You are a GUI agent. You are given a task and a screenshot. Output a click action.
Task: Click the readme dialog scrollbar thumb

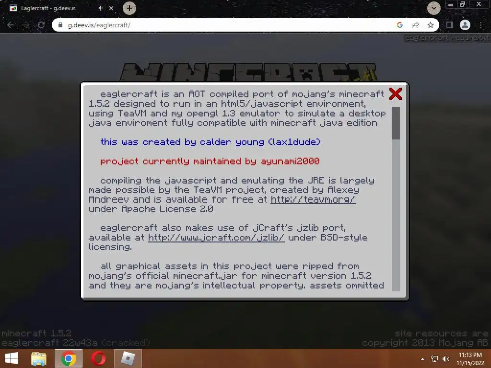pos(396,123)
